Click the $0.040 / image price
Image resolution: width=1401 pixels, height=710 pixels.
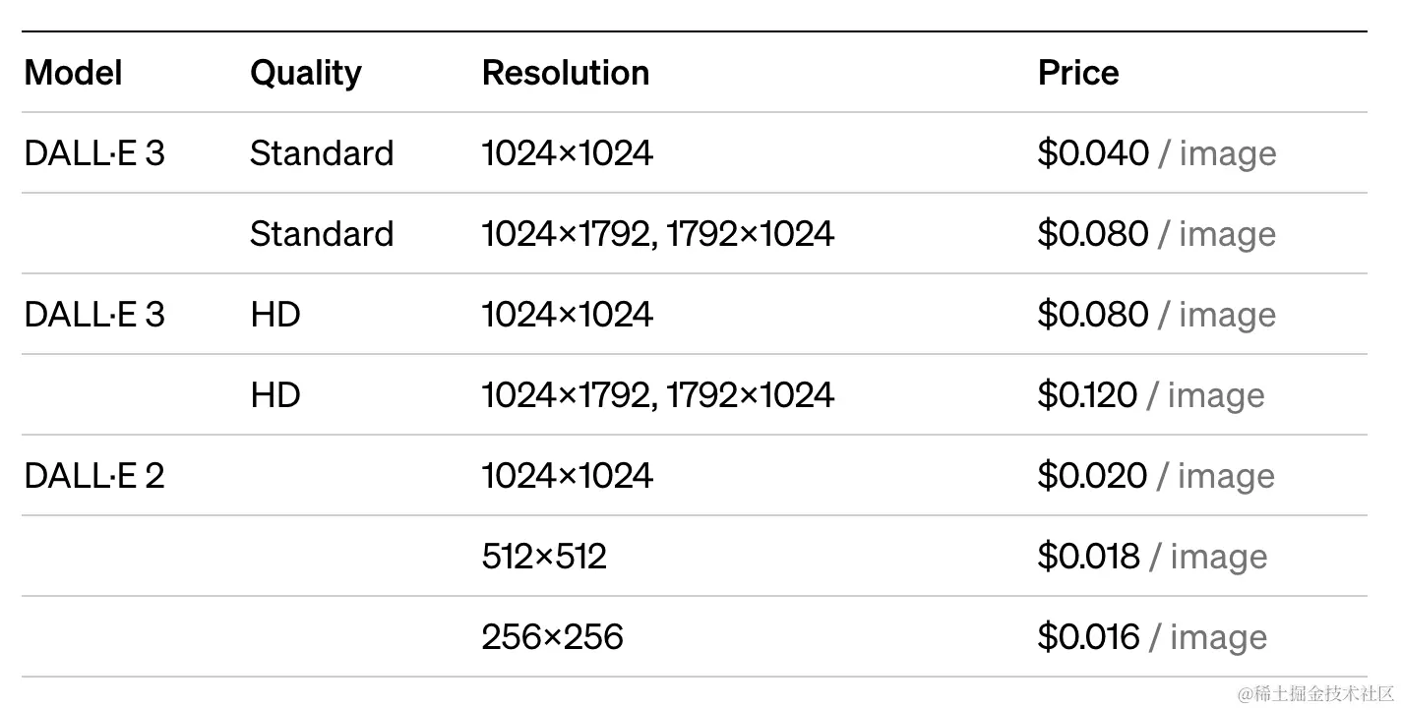pyautogui.click(x=1157, y=153)
